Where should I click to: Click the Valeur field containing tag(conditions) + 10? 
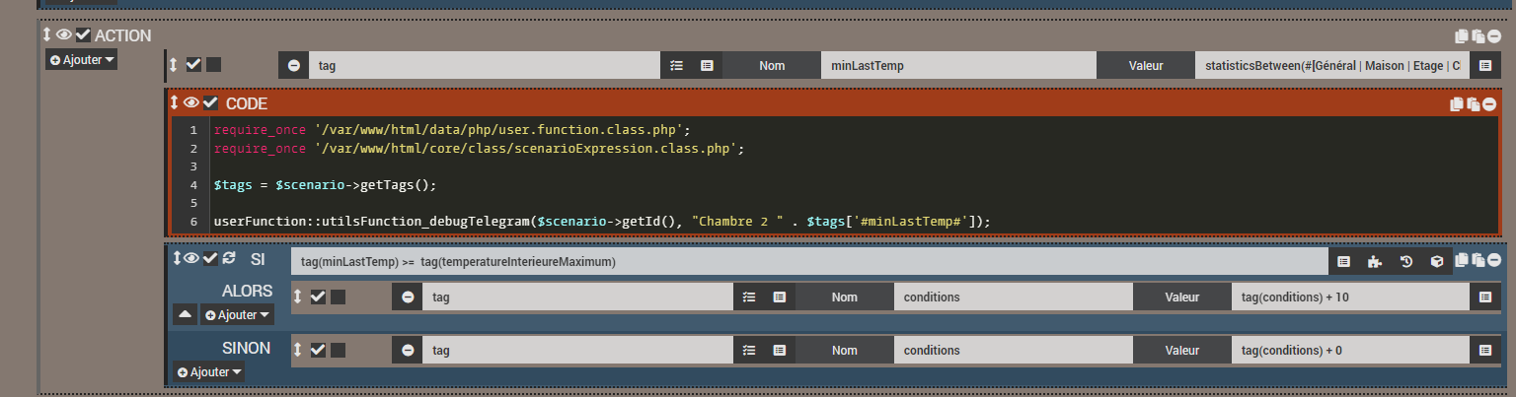tap(1349, 297)
